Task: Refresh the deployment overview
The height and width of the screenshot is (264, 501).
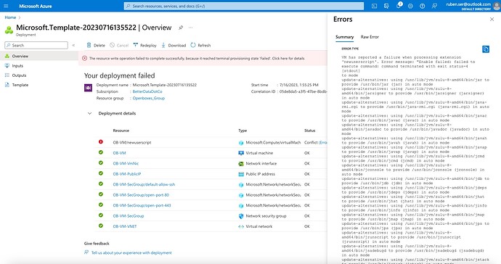Action: (200, 46)
